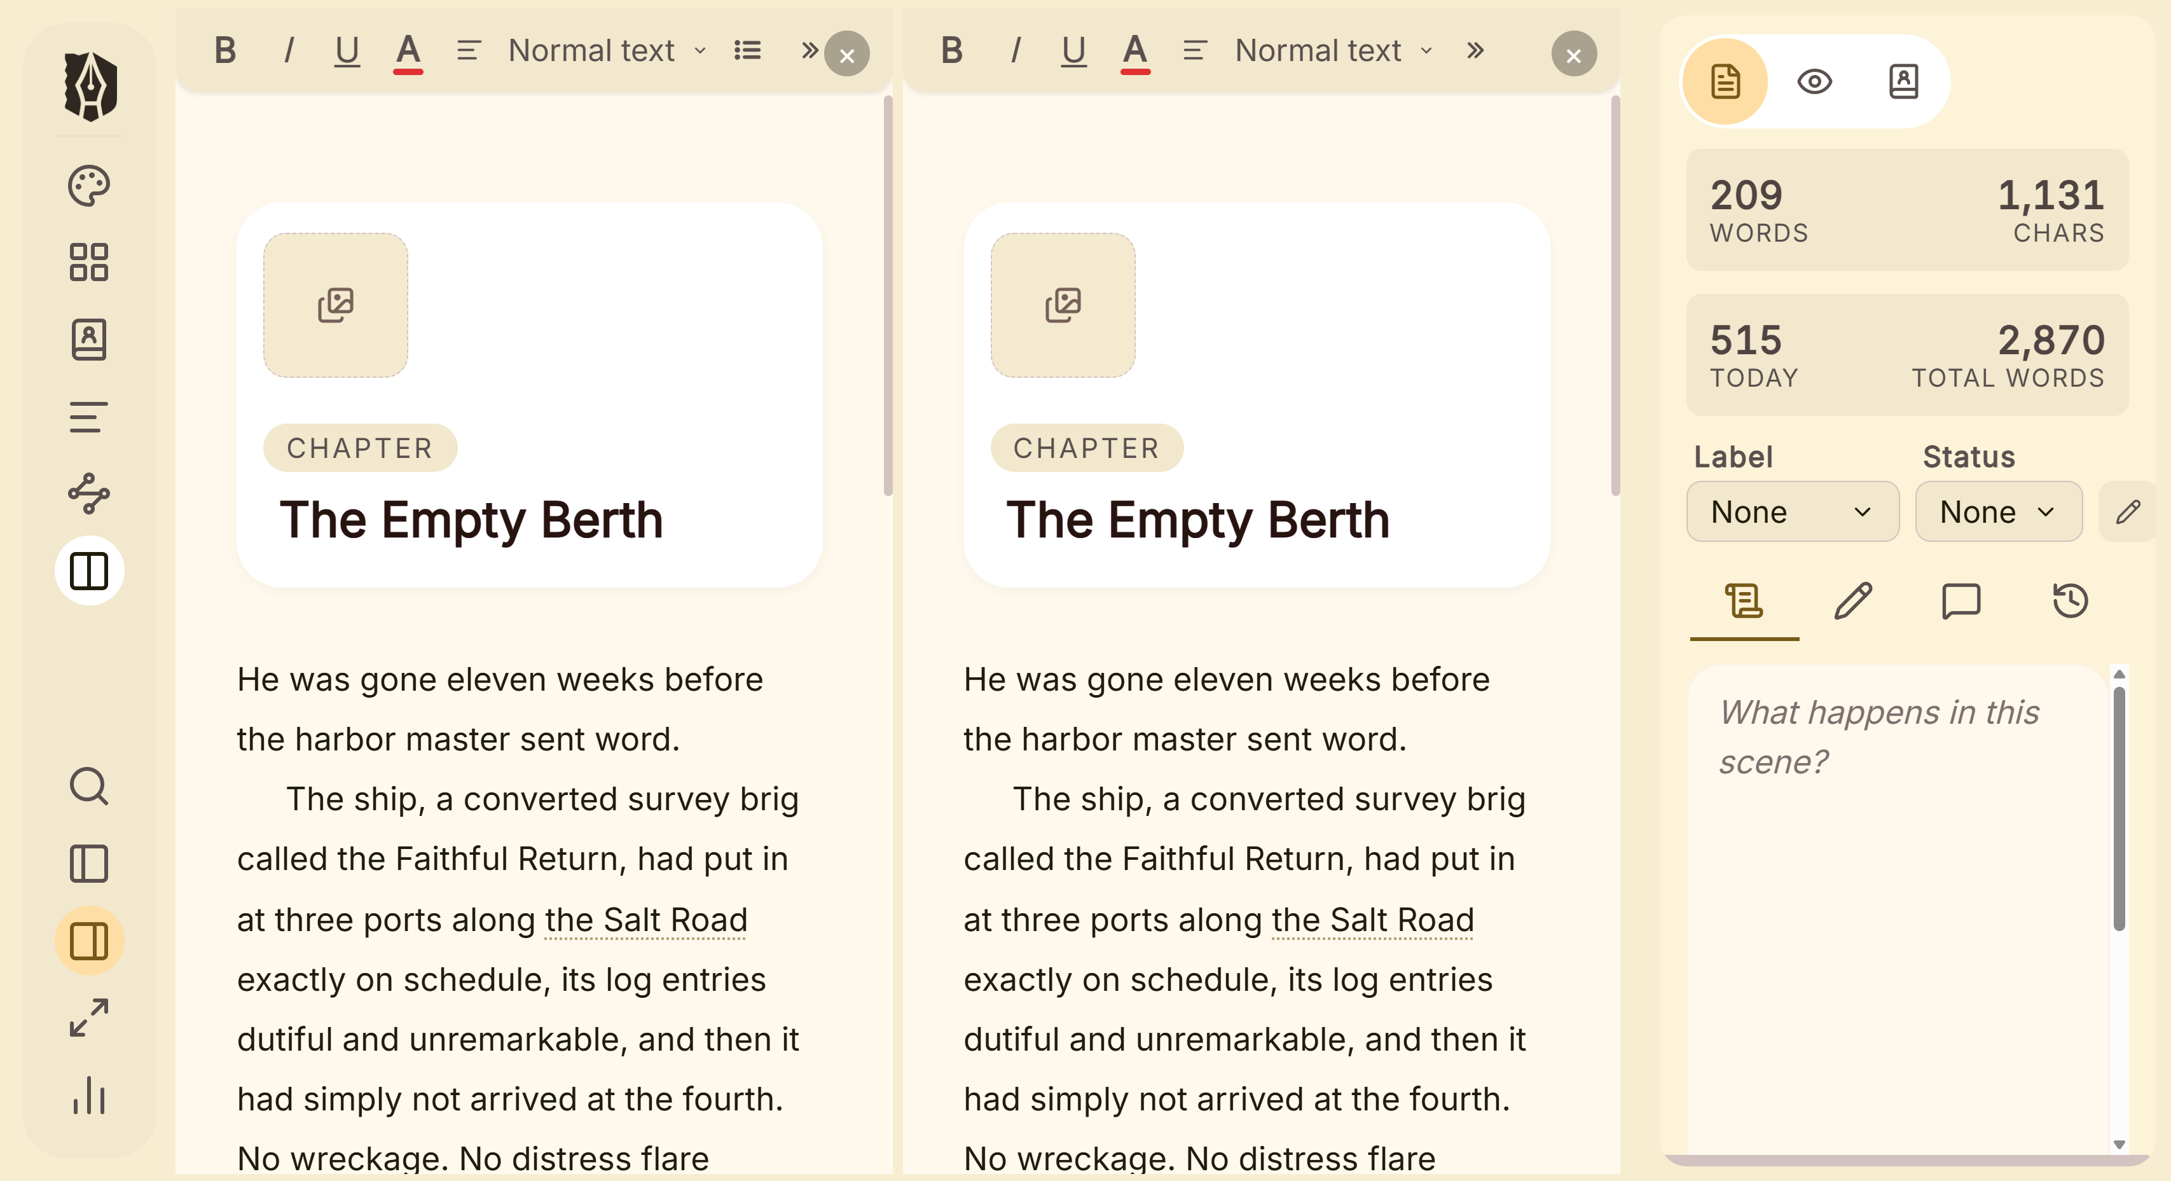Toggle the left panel sidebar
The height and width of the screenshot is (1181, 2171).
tap(88, 864)
